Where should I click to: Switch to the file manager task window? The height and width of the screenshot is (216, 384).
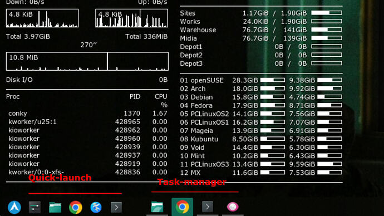(157, 207)
